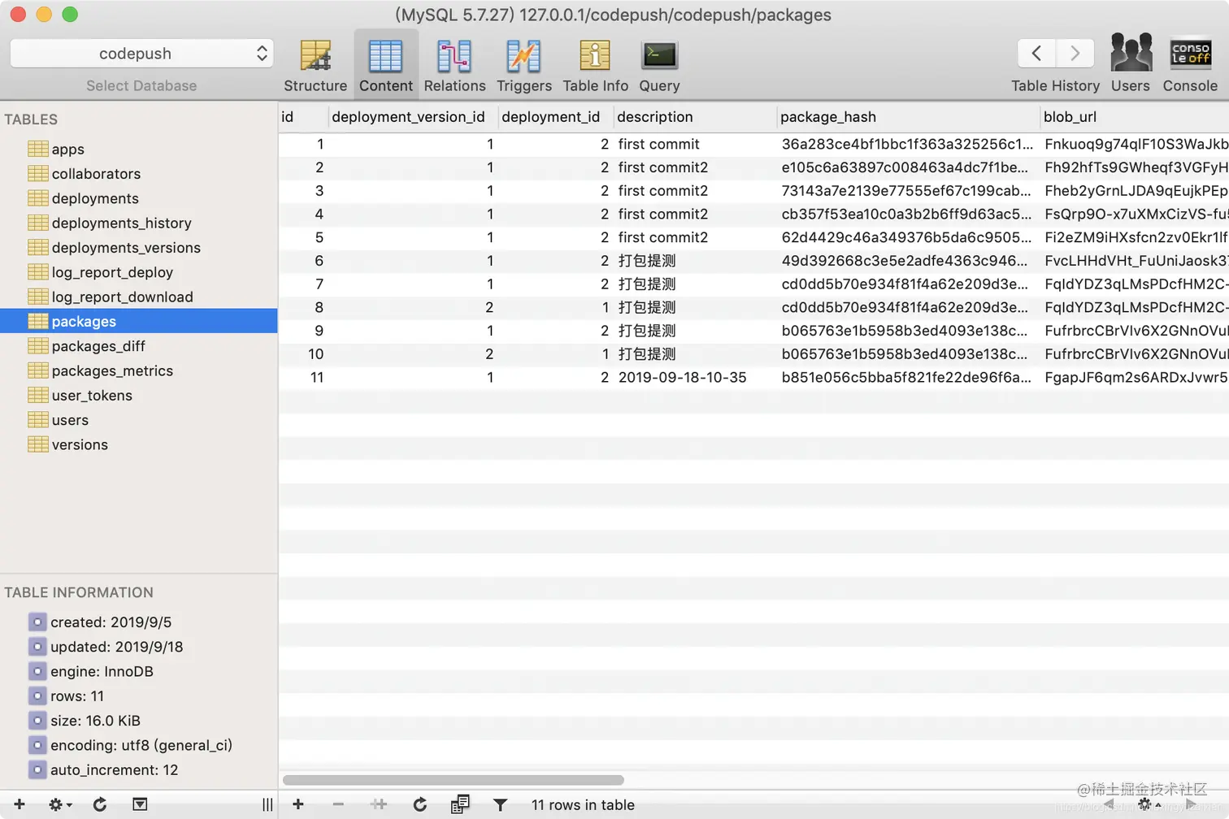
Task: Click the duplicate row icon
Action: [x=379, y=804]
